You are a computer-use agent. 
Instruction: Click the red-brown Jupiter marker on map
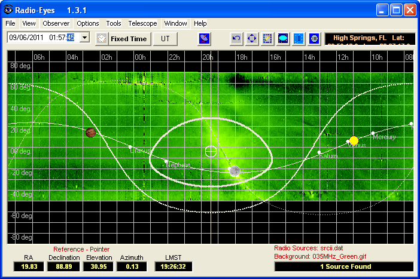click(90, 132)
